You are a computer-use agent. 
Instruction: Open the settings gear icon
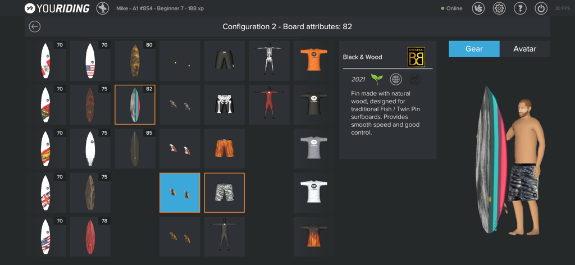tap(499, 8)
